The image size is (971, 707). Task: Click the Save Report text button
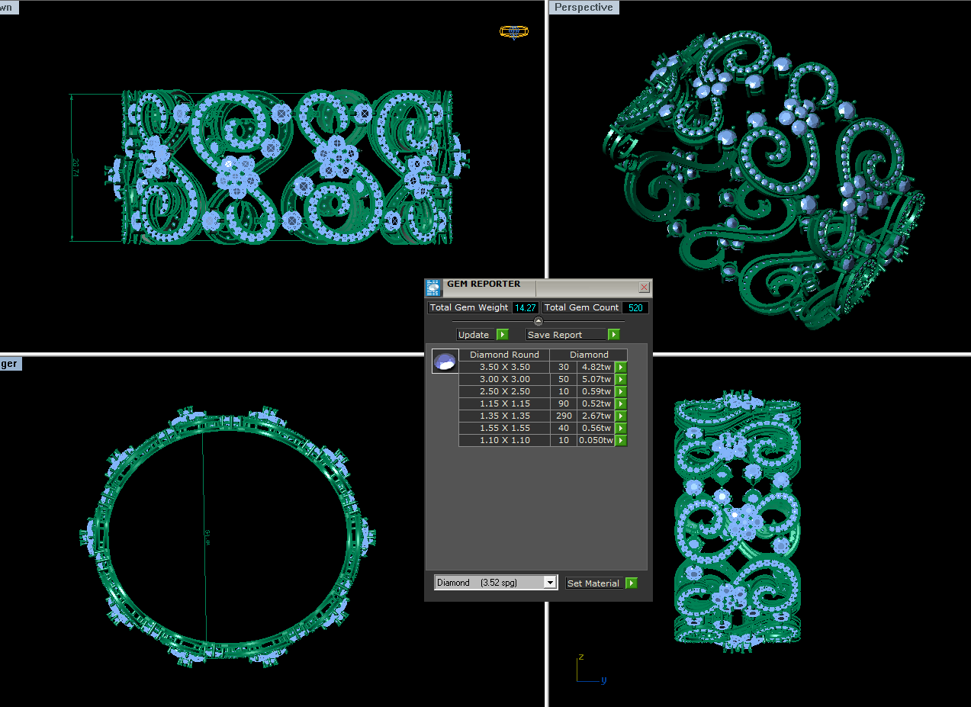click(567, 335)
